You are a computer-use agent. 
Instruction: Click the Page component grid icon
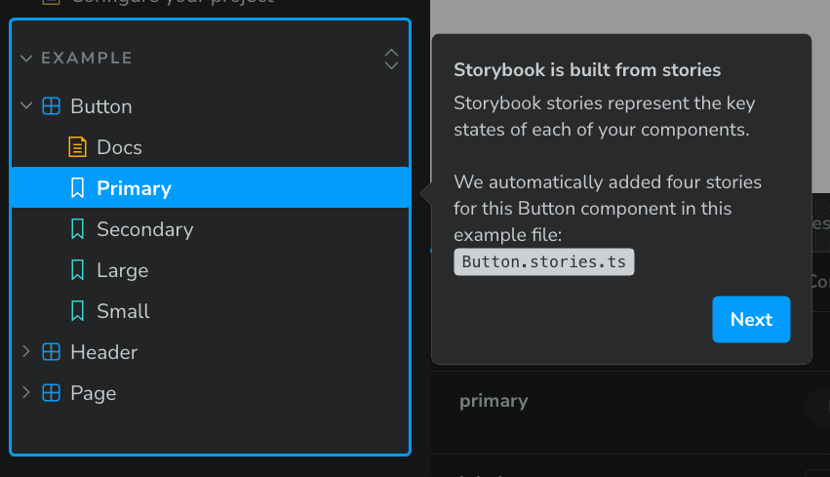tap(51, 393)
